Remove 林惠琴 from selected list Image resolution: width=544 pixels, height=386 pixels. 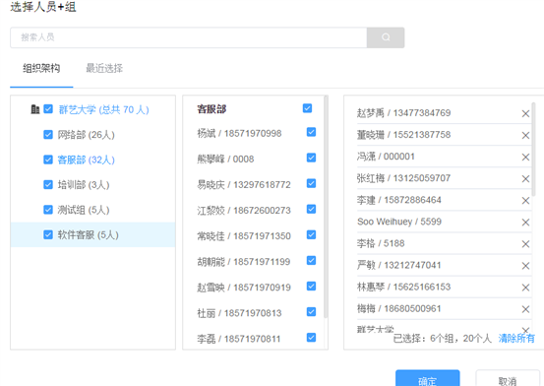pos(525,288)
